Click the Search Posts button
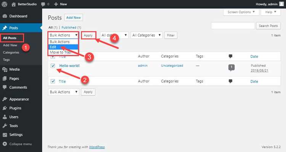 268,26
